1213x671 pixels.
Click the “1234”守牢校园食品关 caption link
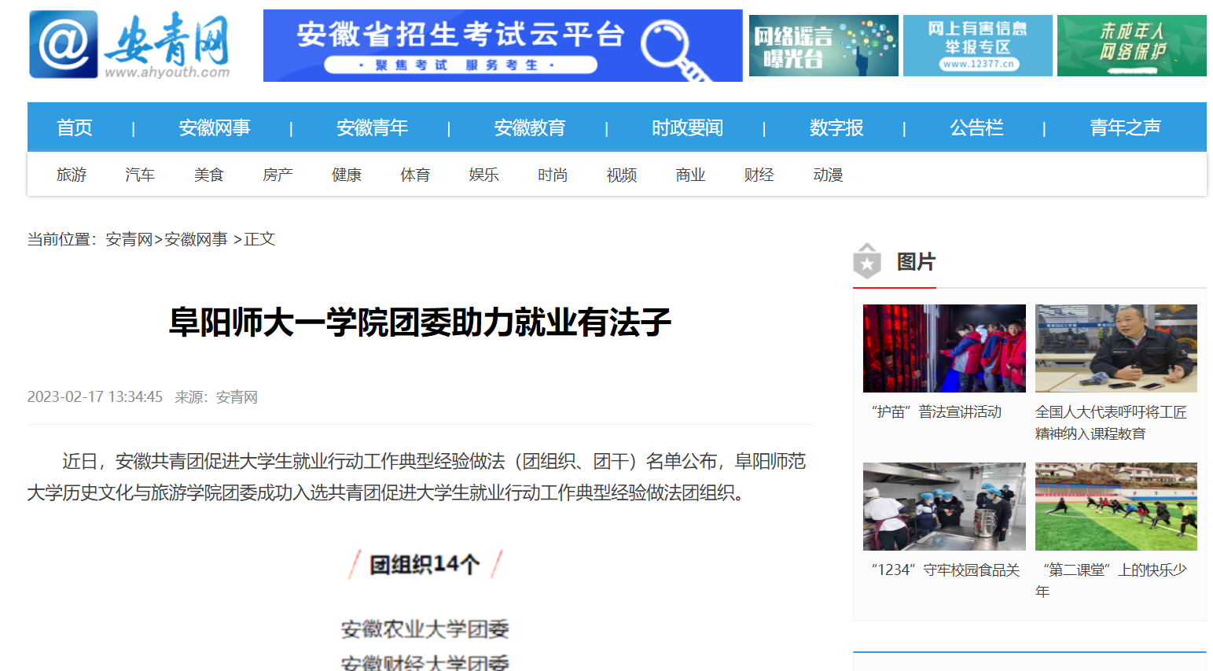(x=945, y=570)
